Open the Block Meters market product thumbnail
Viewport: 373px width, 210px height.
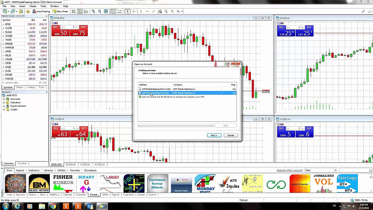point(39,183)
